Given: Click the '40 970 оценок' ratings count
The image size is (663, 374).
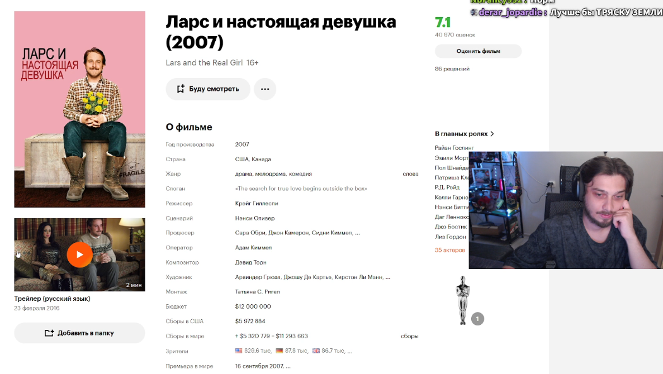Looking at the screenshot, I should click(455, 35).
